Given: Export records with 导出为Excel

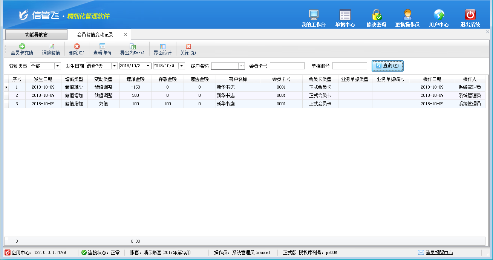Looking at the screenshot, I should (x=132, y=49).
